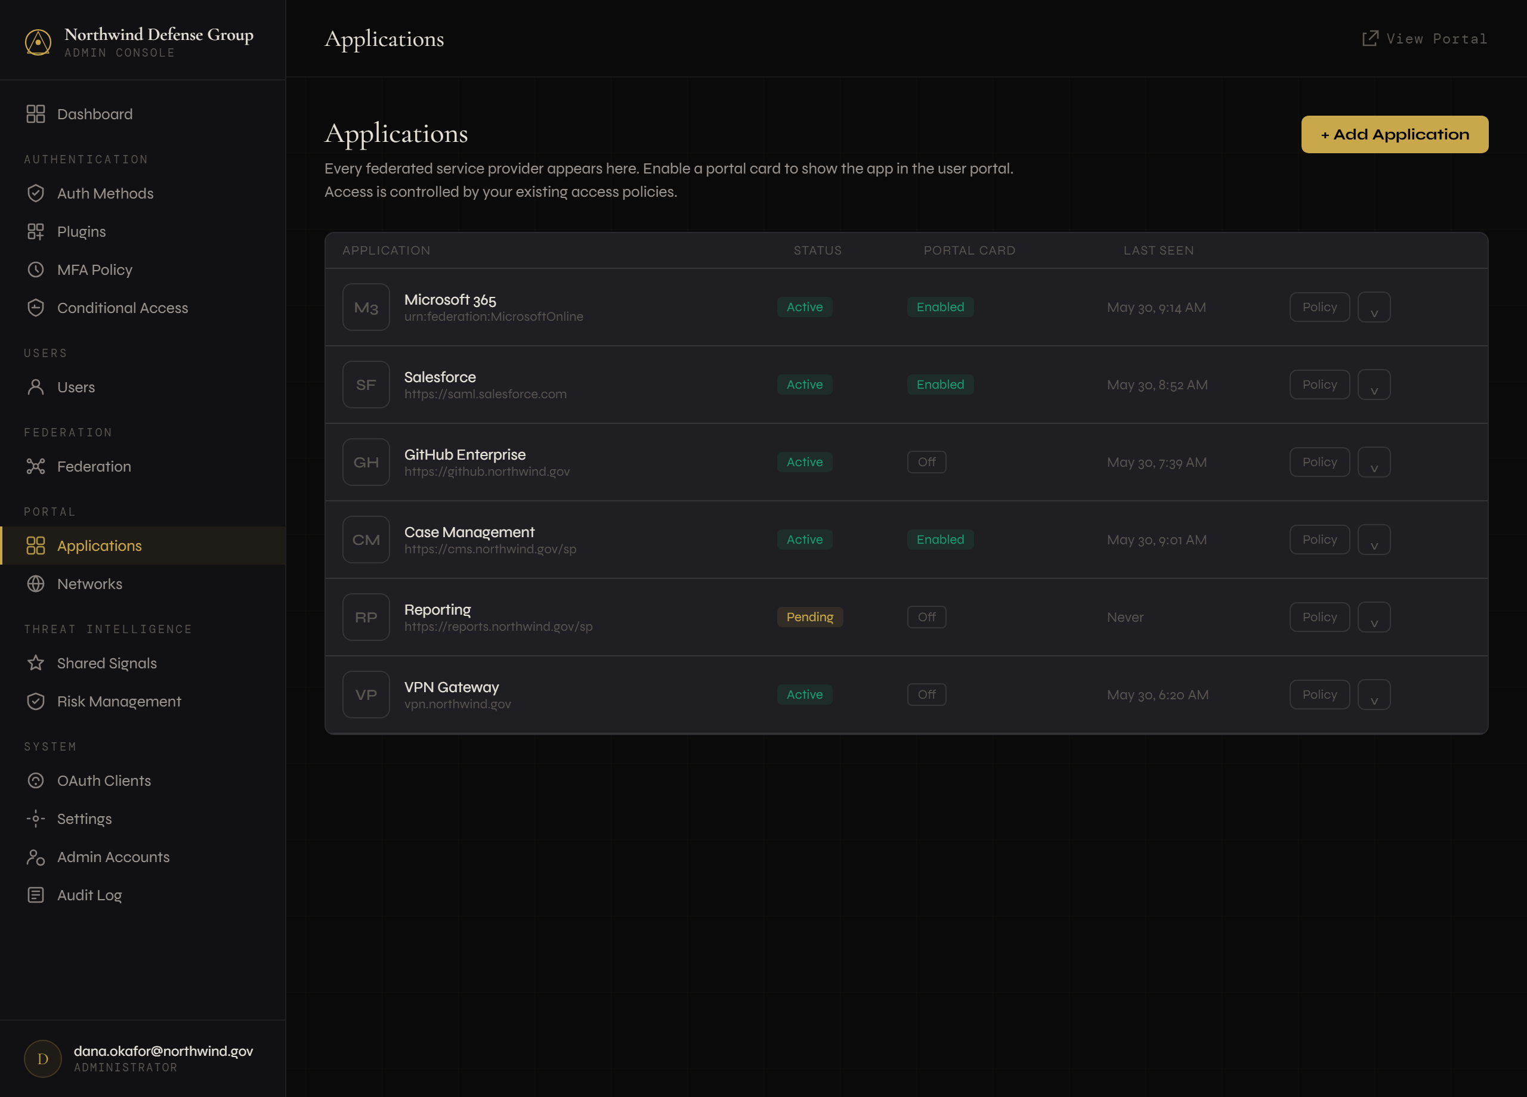The height and width of the screenshot is (1097, 1527).
Task: Click the Federation nodes icon
Action: click(x=36, y=466)
